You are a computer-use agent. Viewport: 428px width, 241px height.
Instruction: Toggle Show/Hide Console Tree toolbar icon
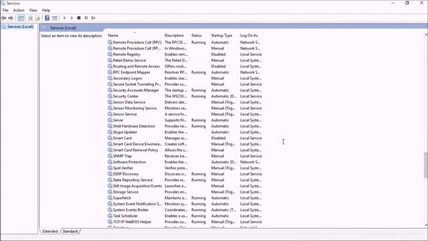click(x=21, y=18)
